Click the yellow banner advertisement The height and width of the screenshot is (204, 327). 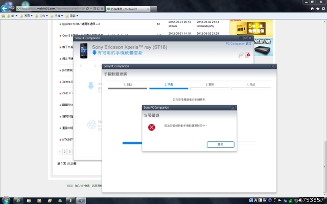(x=251, y=28)
